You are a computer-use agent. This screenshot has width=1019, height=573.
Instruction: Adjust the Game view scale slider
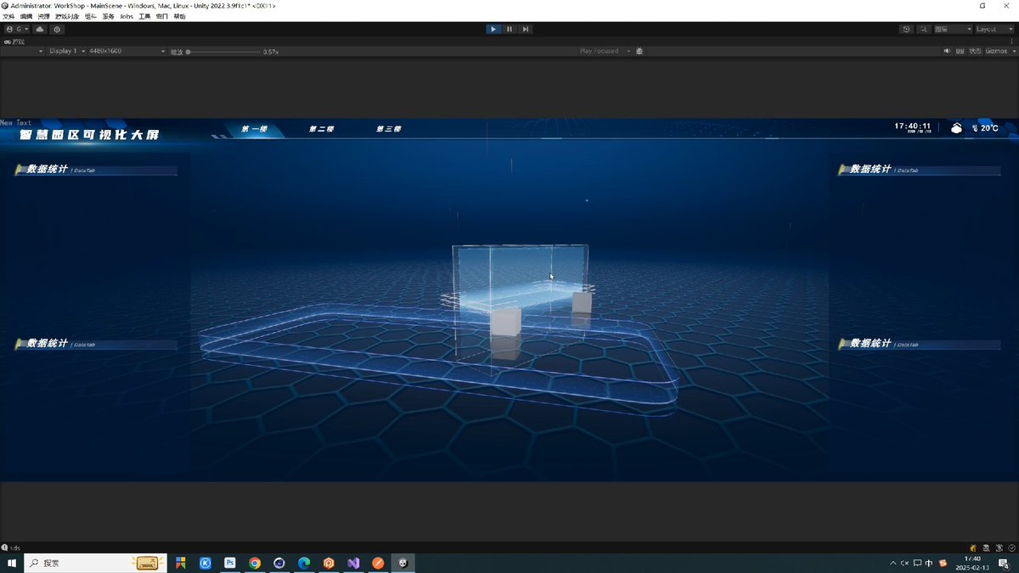tap(223, 51)
